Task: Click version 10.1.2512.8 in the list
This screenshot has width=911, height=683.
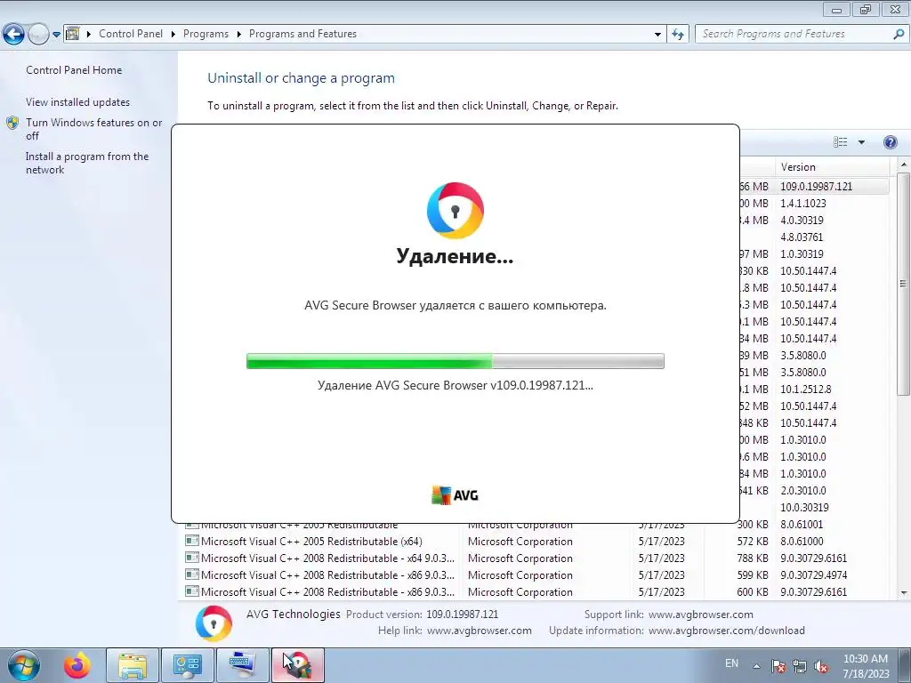Action: [806, 390]
